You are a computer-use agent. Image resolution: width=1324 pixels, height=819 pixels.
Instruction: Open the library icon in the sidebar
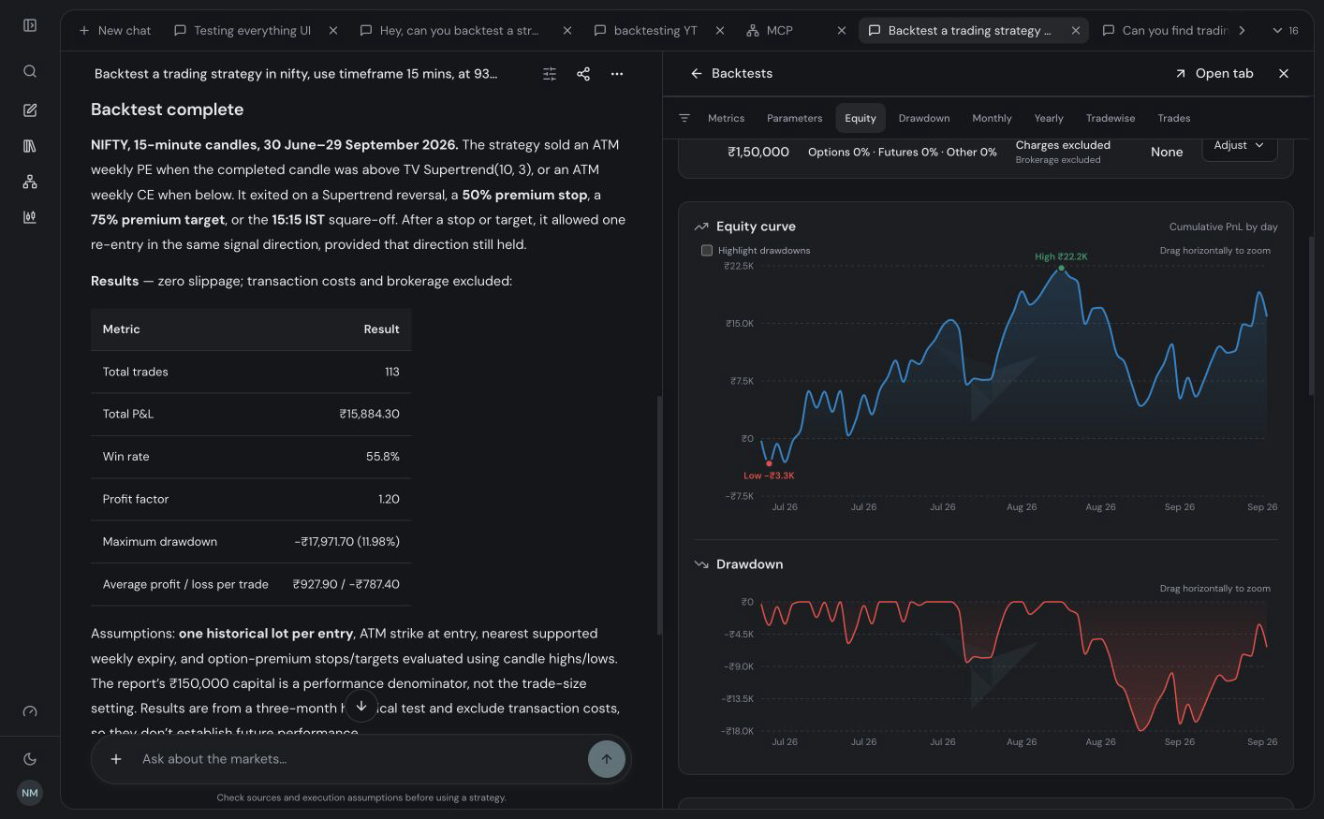pyautogui.click(x=30, y=146)
